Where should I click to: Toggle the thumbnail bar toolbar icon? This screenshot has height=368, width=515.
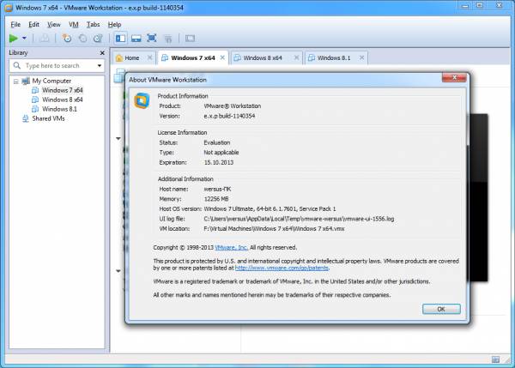[136, 39]
